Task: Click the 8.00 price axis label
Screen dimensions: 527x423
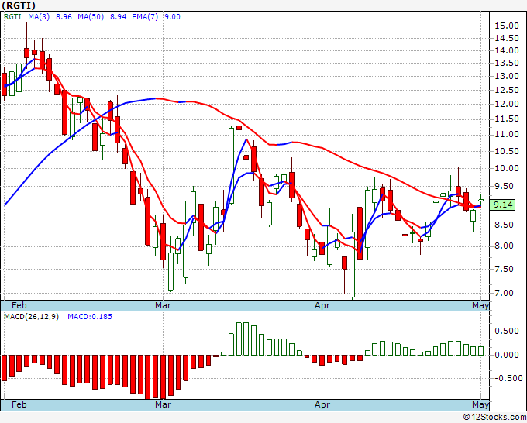Action: tap(505, 246)
